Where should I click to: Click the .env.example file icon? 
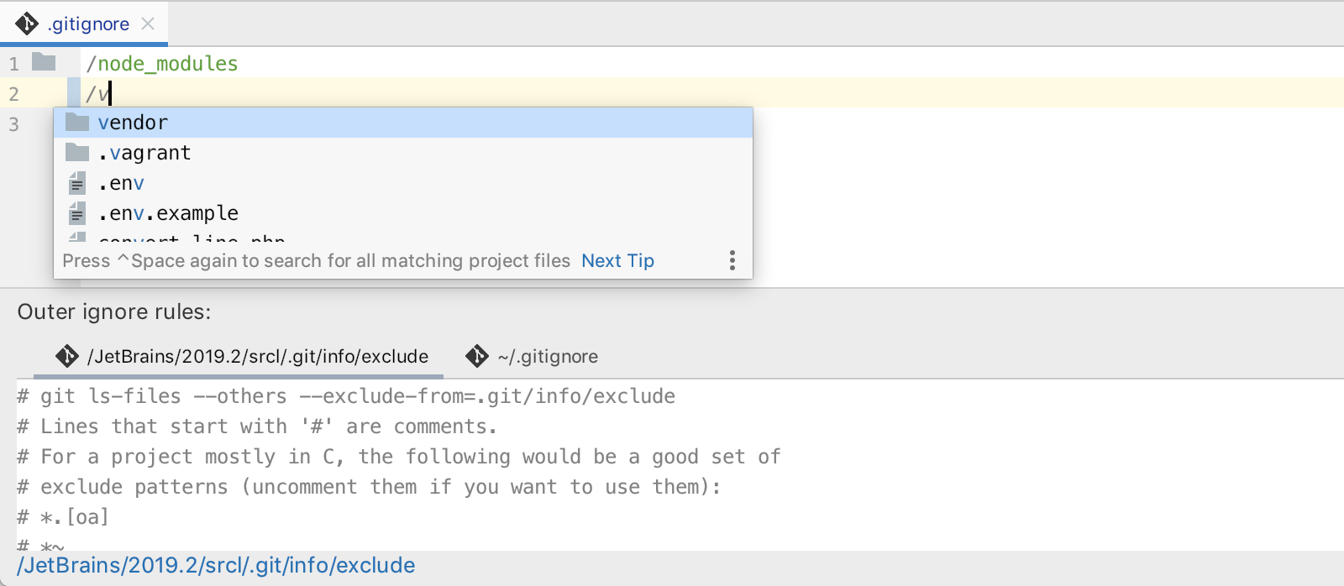tap(77, 213)
